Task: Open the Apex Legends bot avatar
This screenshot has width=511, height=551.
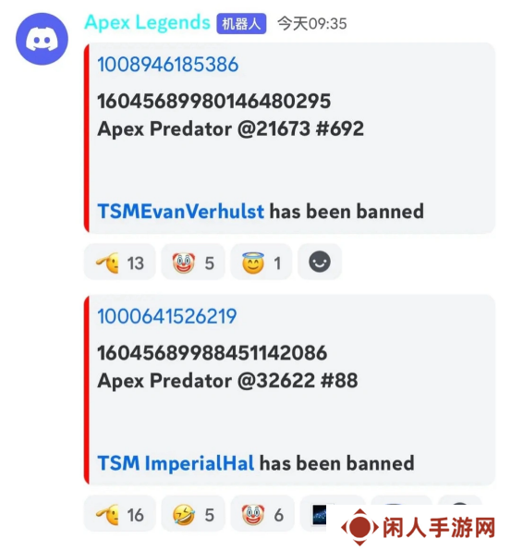Action: 42,39
